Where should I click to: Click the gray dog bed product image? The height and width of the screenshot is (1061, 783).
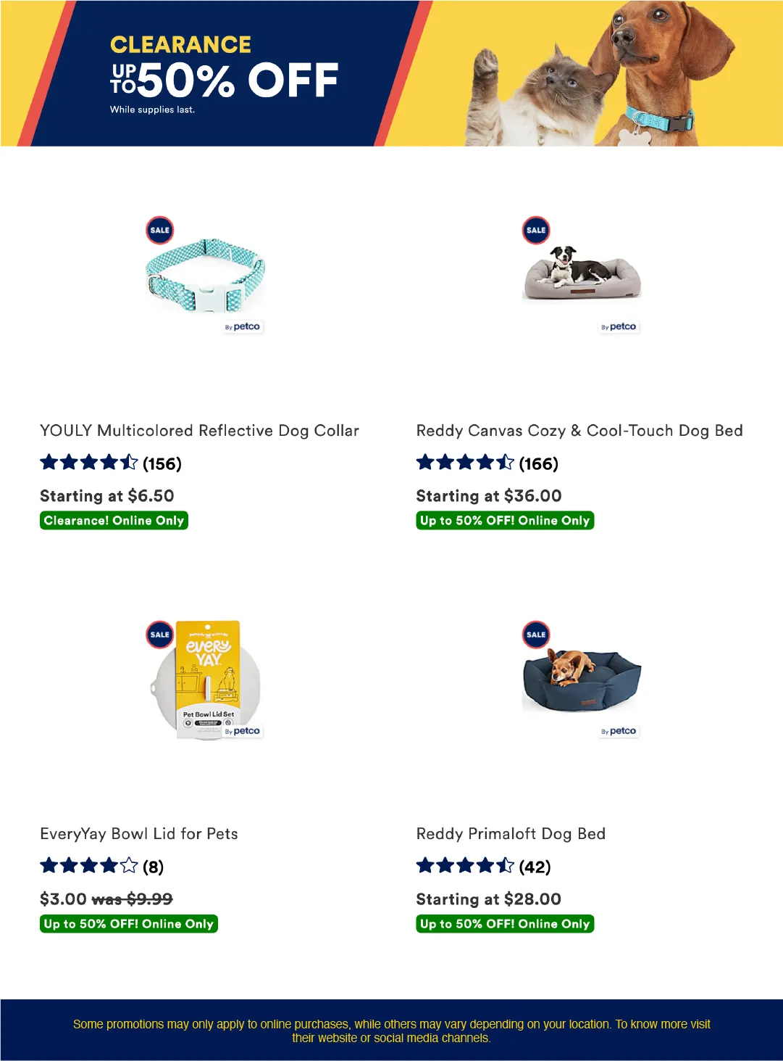582,273
